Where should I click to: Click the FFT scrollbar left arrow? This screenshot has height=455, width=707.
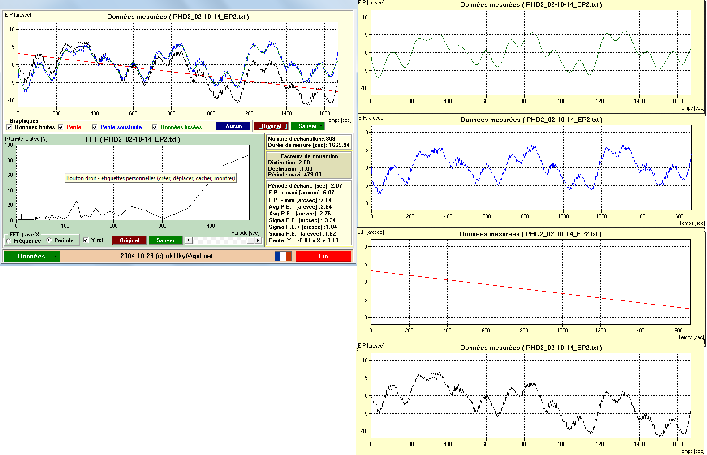(x=189, y=240)
